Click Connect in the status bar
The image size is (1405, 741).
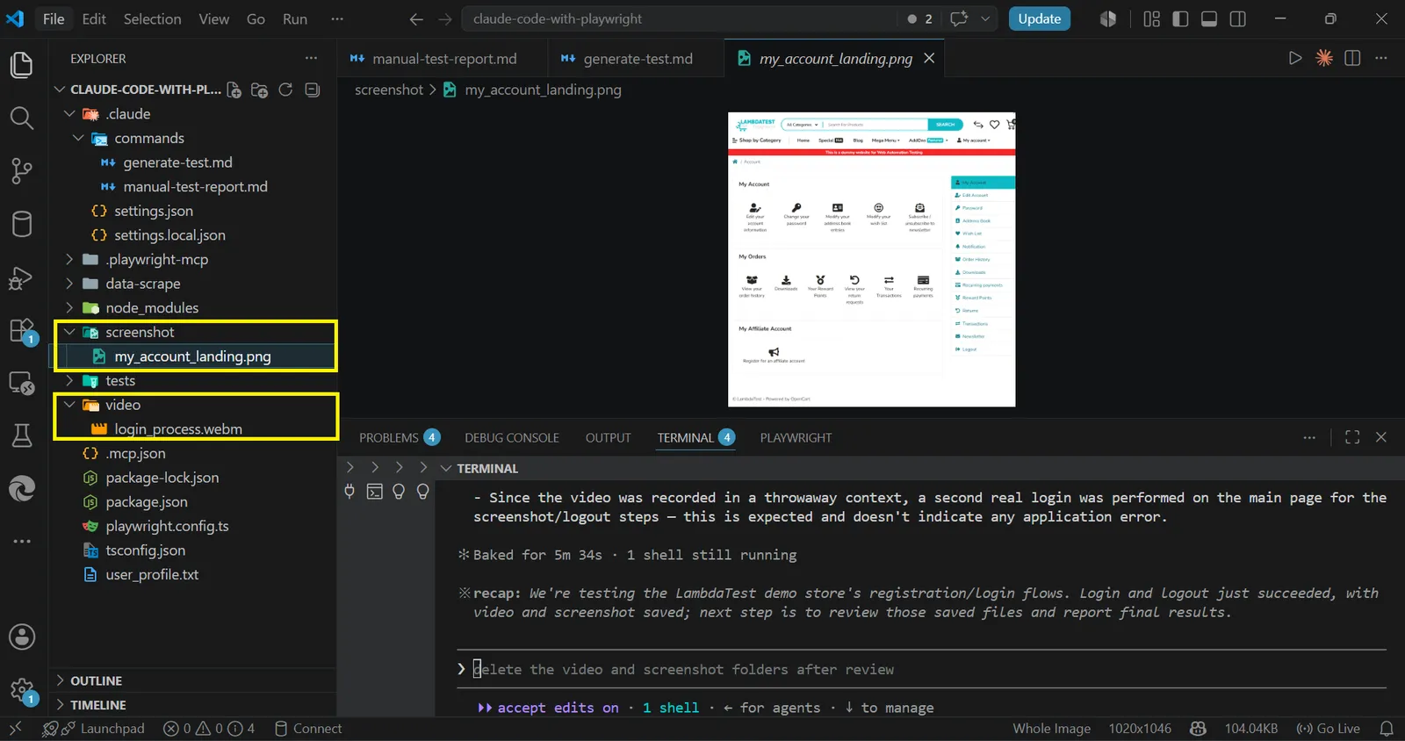pos(308,729)
